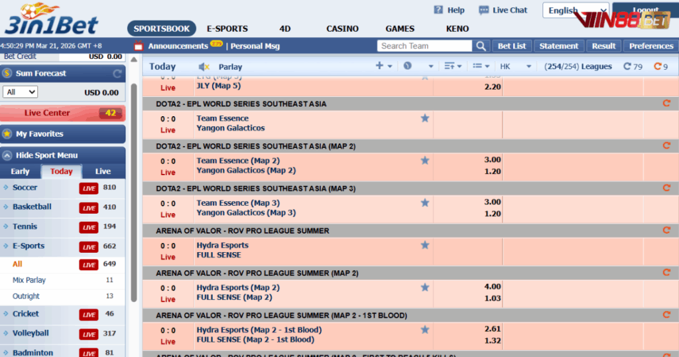Open the Bet List button
The height and width of the screenshot is (357, 679).
pos(512,46)
